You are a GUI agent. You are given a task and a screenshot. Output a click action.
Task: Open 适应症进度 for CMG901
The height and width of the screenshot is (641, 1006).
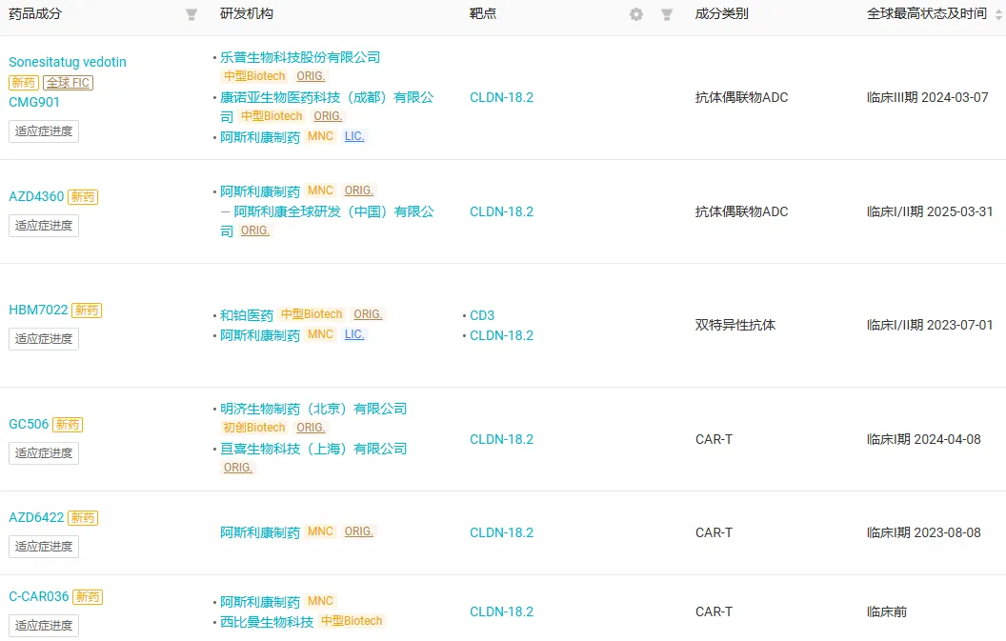44,131
